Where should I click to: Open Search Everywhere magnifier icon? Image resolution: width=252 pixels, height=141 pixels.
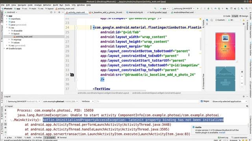click(x=246, y=9)
